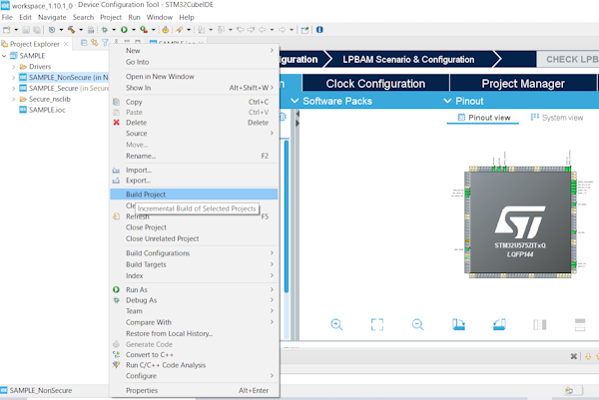Open the Clock Configuration tab
This screenshot has height=400, width=599.
(x=374, y=84)
